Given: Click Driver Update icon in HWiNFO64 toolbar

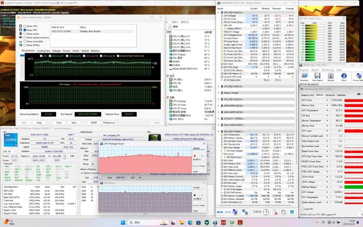Looking at the screenshot, I should click(358, 76).
